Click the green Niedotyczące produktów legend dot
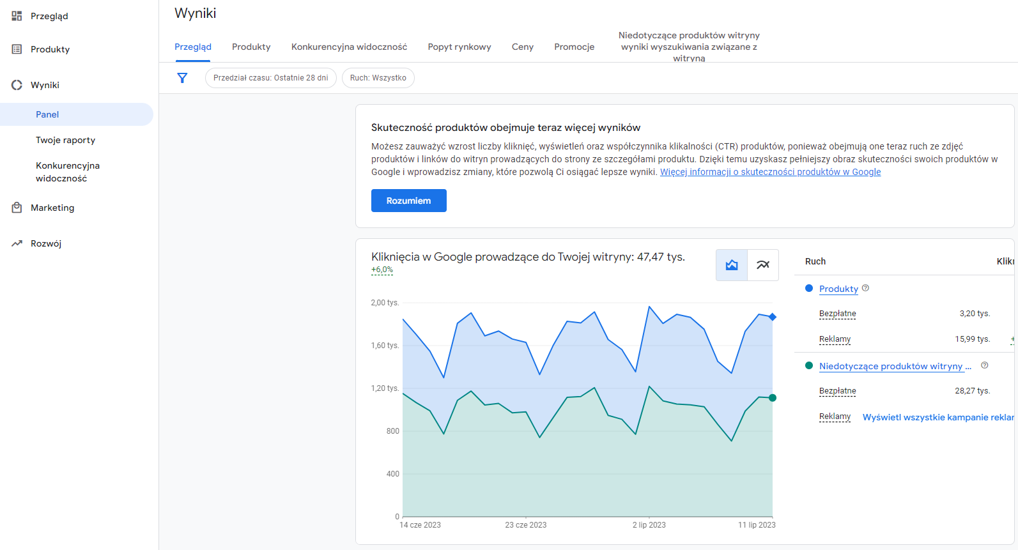Viewport: 1018px width, 550px height. click(809, 366)
